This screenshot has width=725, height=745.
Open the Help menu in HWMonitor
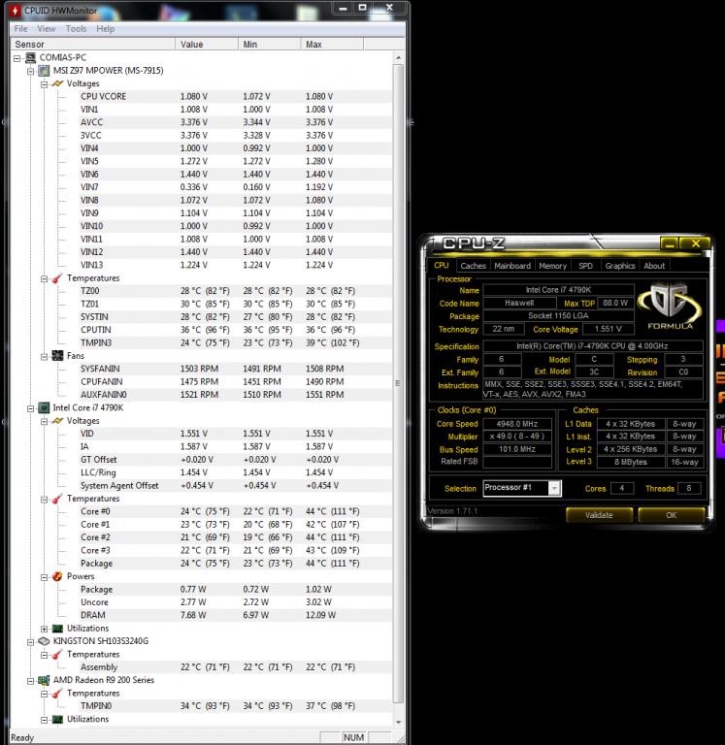coord(105,29)
